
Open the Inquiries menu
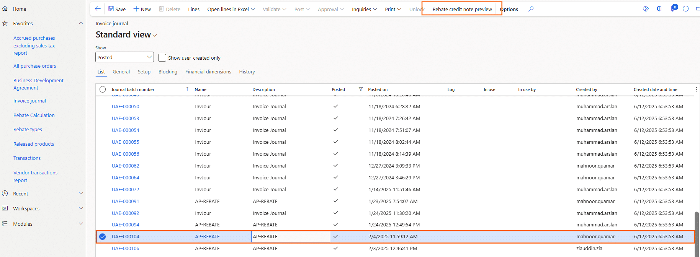click(364, 9)
